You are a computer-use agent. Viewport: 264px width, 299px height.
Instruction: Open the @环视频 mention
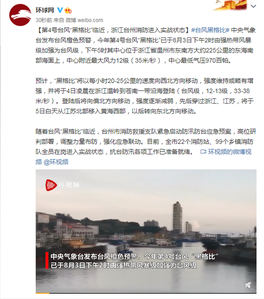coord(56,162)
